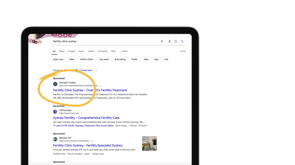
Task: Click into the fertility clinic sydney search field
Action: pos(104,41)
